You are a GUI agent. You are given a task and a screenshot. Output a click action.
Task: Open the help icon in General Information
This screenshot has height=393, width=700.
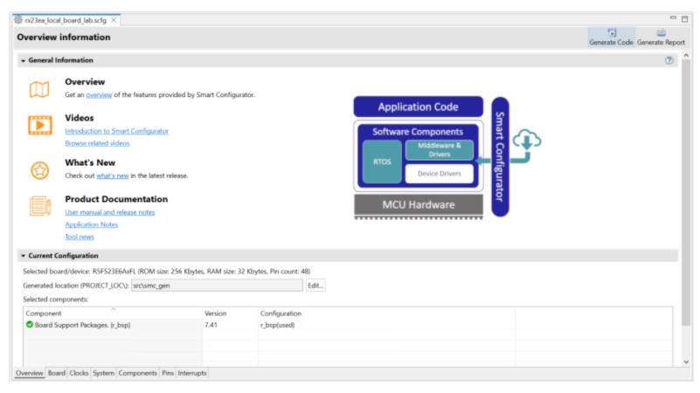[669, 60]
